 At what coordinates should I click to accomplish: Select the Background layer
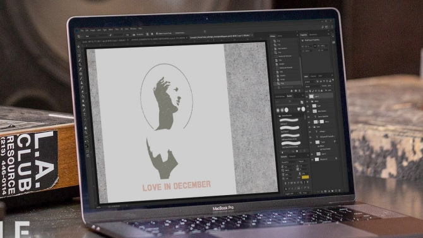pyautogui.click(x=324, y=159)
